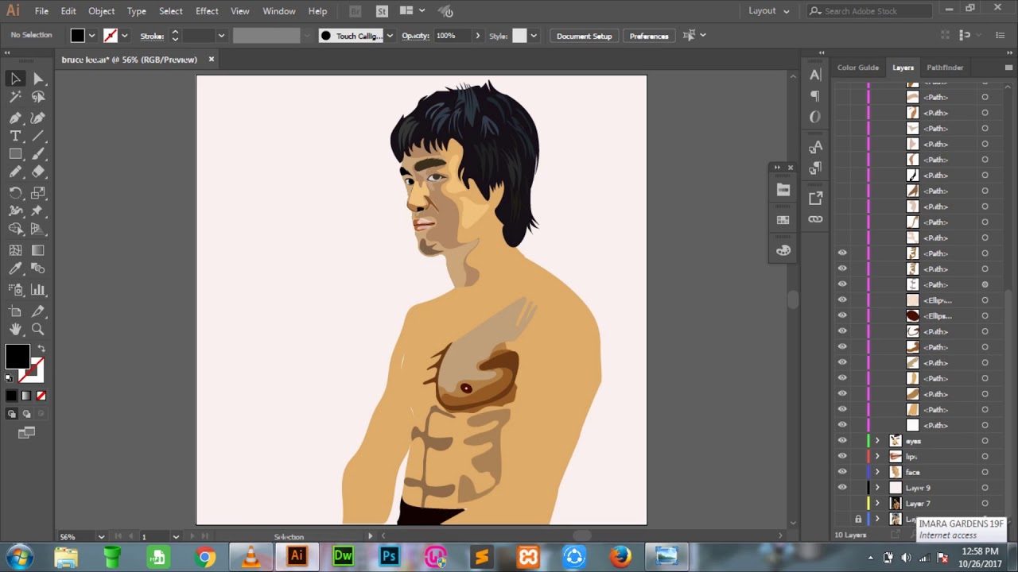This screenshot has width=1018, height=572.
Task: Hide the Layer 9 layer
Action: point(842,488)
